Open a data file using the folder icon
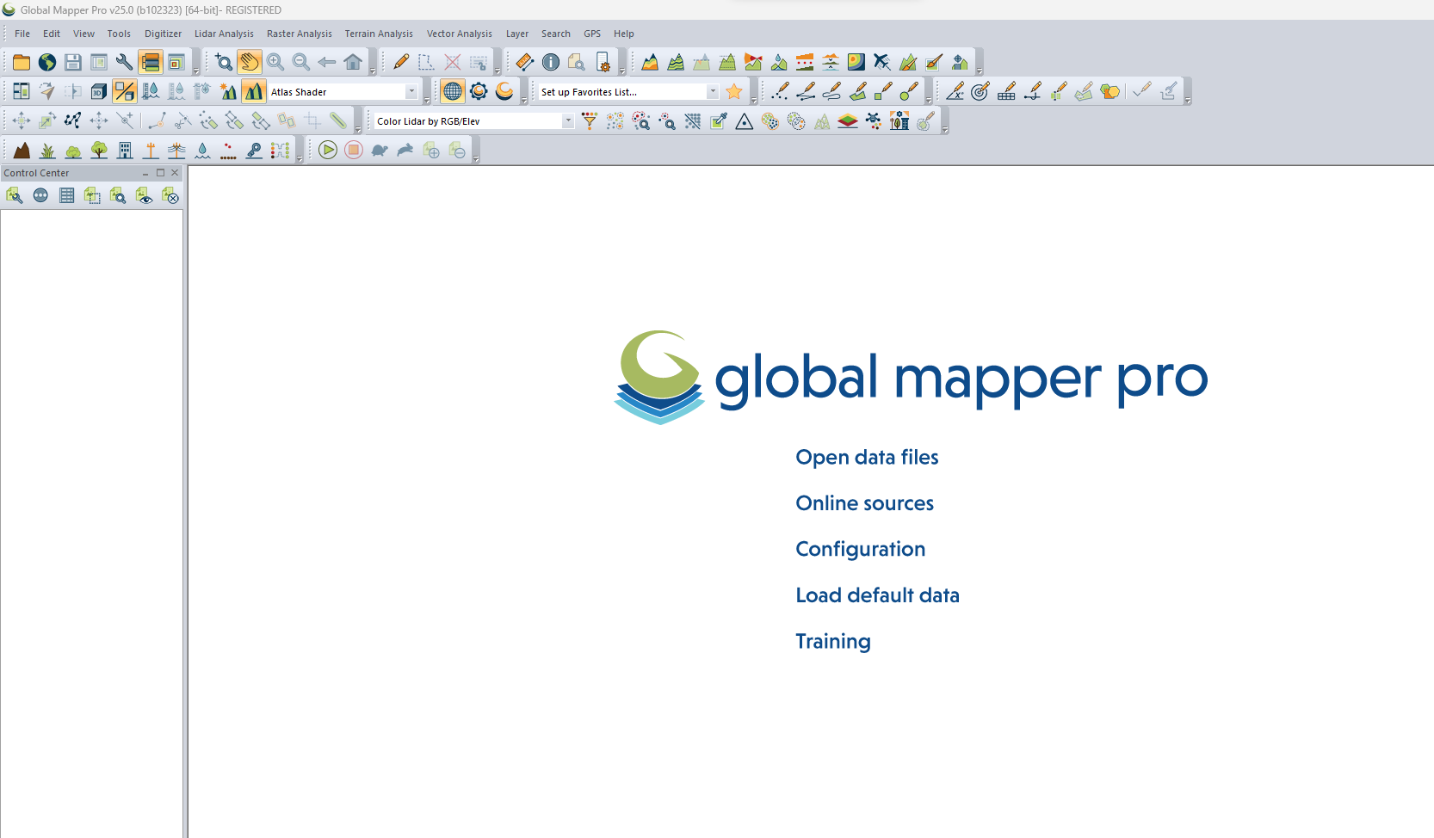Image resolution: width=1434 pixels, height=838 pixels. [x=21, y=62]
